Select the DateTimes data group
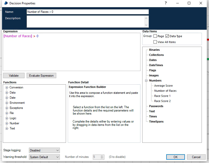Image resolution: width=209 pixels, height=163 pixels. (x=156, y=65)
